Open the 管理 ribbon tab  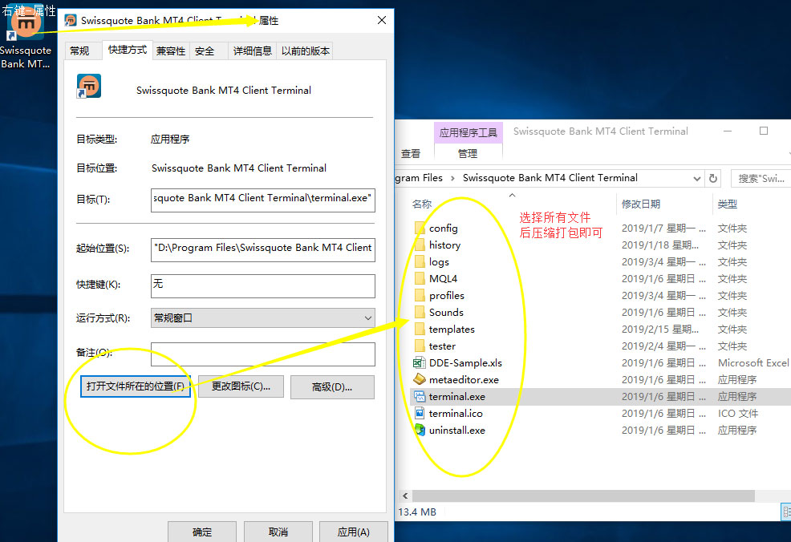point(467,153)
